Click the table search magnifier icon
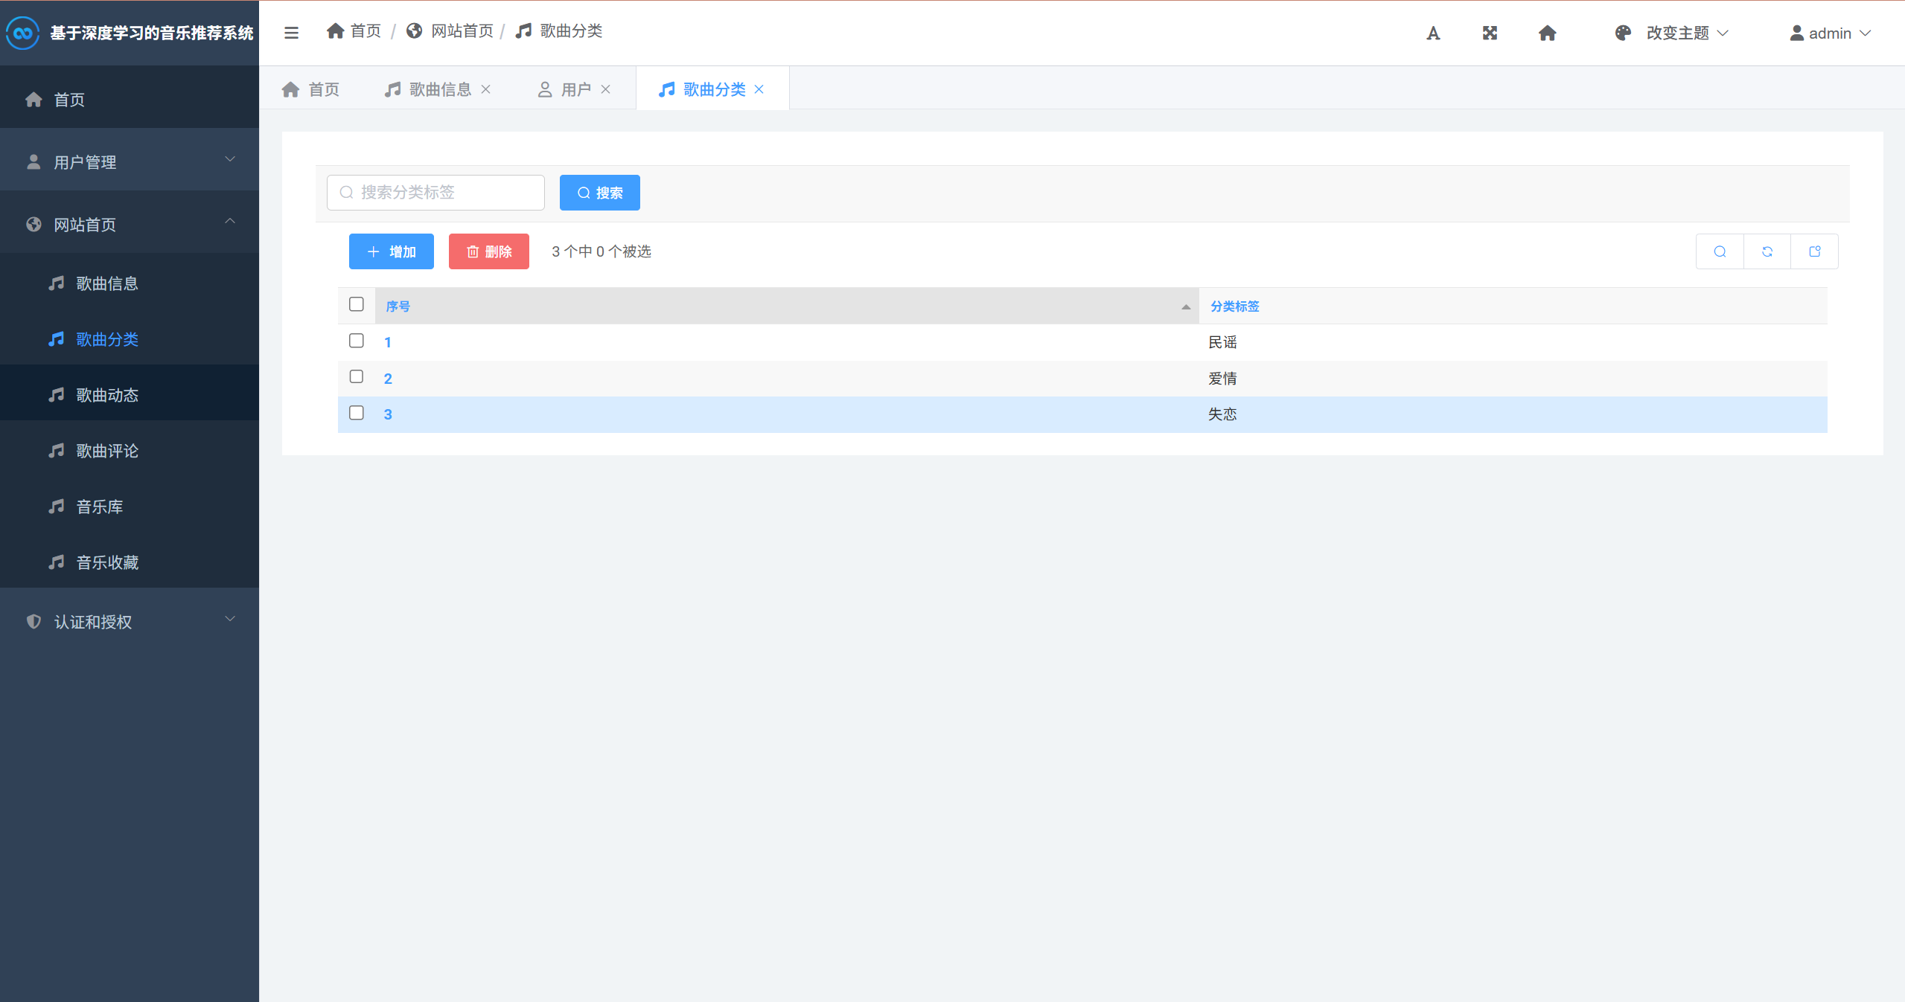This screenshot has height=1002, width=1905. coord(1720,251)
